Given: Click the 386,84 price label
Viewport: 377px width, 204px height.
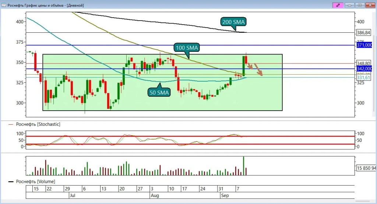Looking at the screenshot, I should click(x=363, y=33).
